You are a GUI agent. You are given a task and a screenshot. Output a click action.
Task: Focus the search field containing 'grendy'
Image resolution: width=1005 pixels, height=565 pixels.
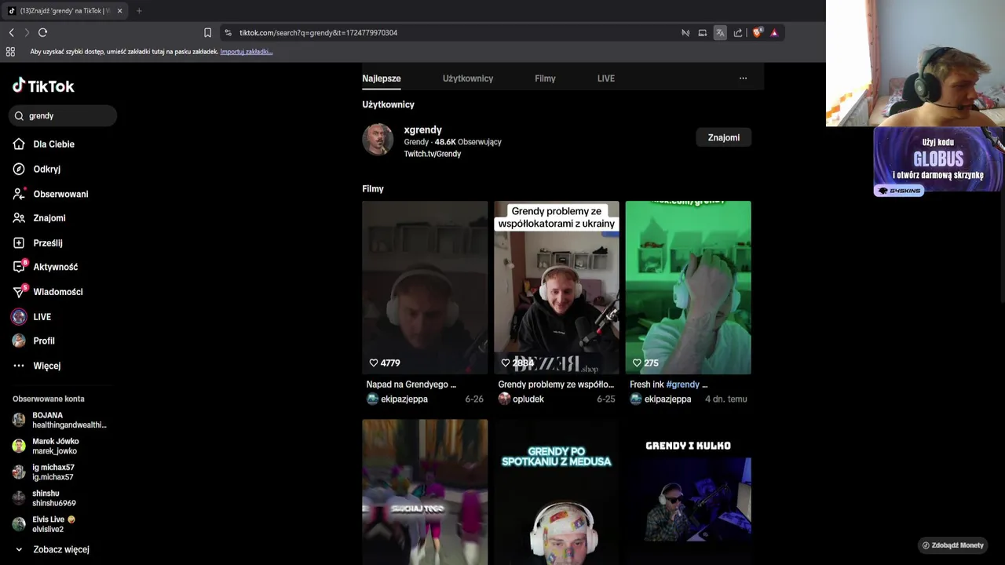(63, 115)
